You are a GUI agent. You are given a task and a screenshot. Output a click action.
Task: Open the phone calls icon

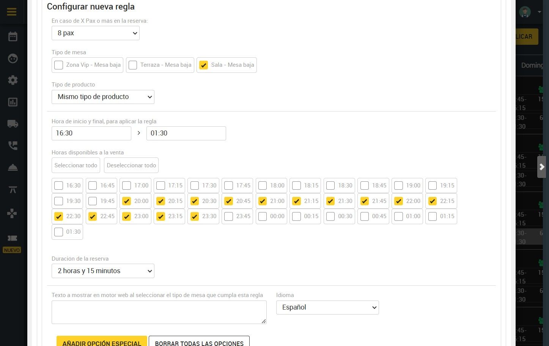click(13, 146)
